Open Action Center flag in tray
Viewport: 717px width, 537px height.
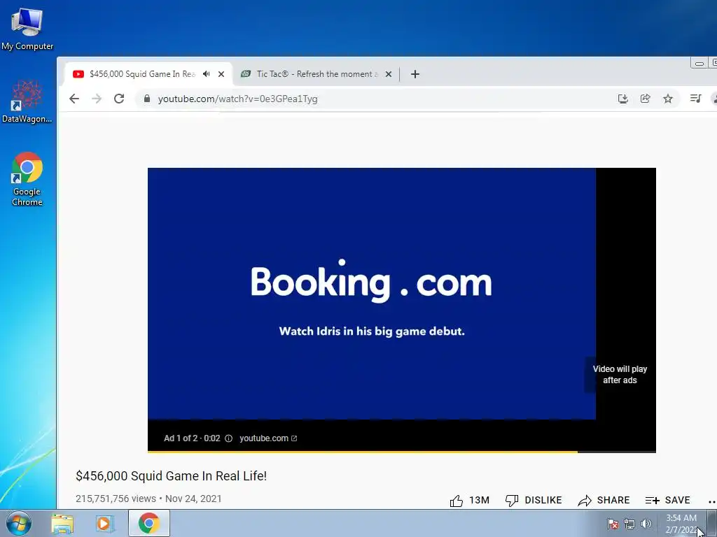pos(613,524)
